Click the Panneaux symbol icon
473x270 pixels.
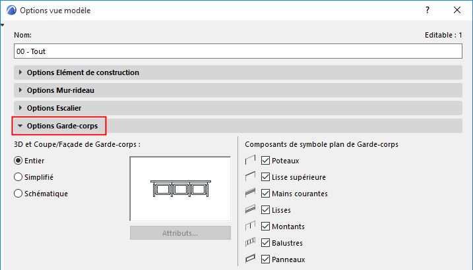[250, 259]
